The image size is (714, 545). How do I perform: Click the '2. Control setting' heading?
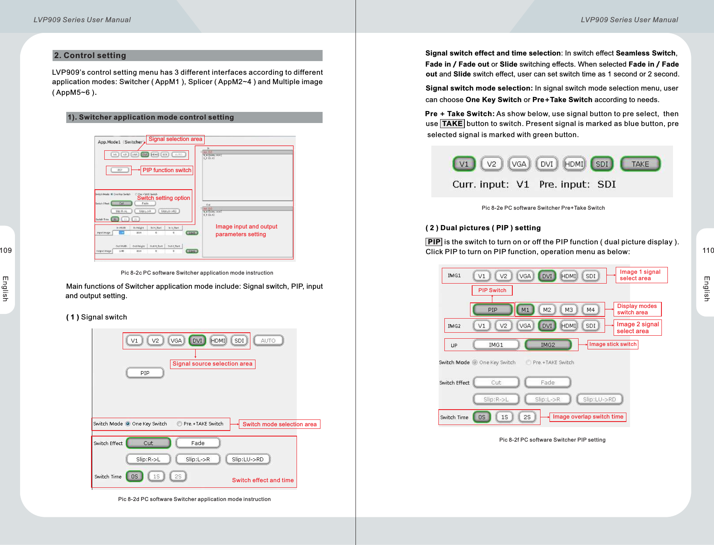point(188,56)
